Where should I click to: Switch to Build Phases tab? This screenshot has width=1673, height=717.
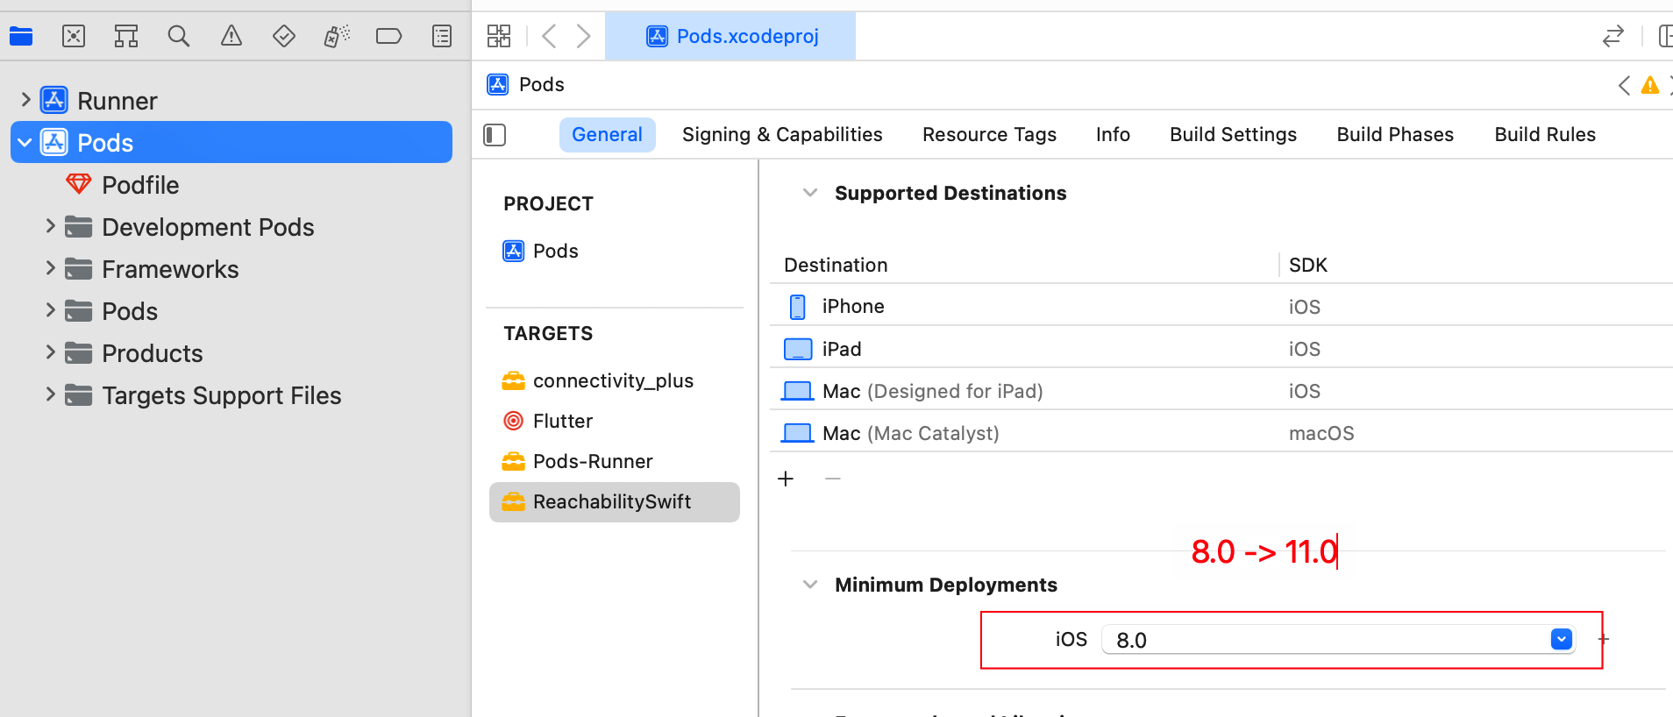click(x=1395, y=135)
